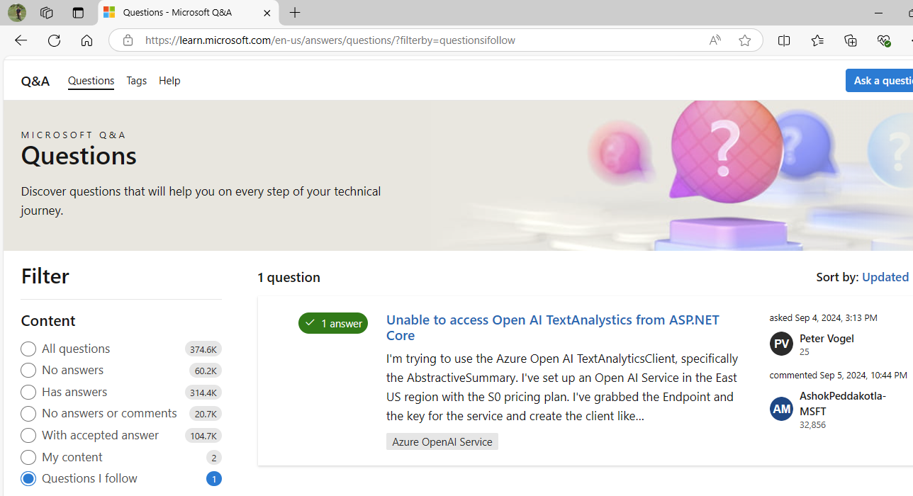Open AshokPeddakotla-MSFT's profile
The image size is (913, 496).
click(842, 403)
